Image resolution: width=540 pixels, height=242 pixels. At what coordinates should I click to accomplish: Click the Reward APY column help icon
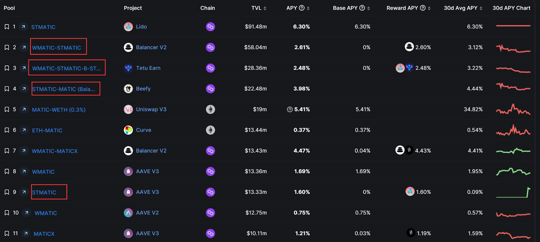(x=423, y=8)
